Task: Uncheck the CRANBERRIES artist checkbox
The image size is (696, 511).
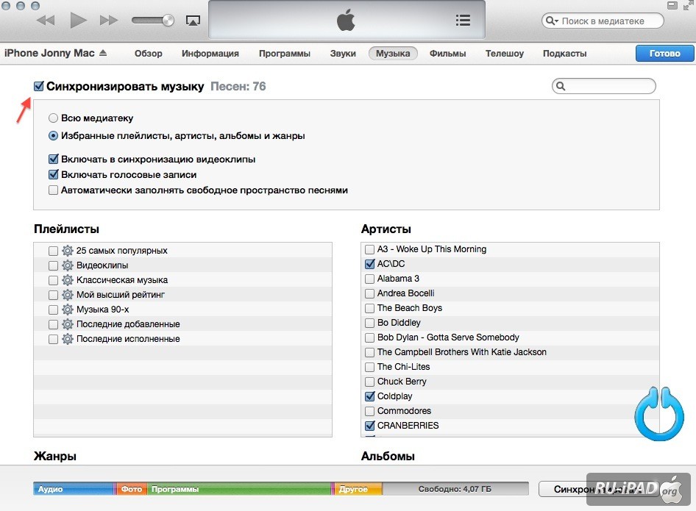Action: click(x=369, y=426)
